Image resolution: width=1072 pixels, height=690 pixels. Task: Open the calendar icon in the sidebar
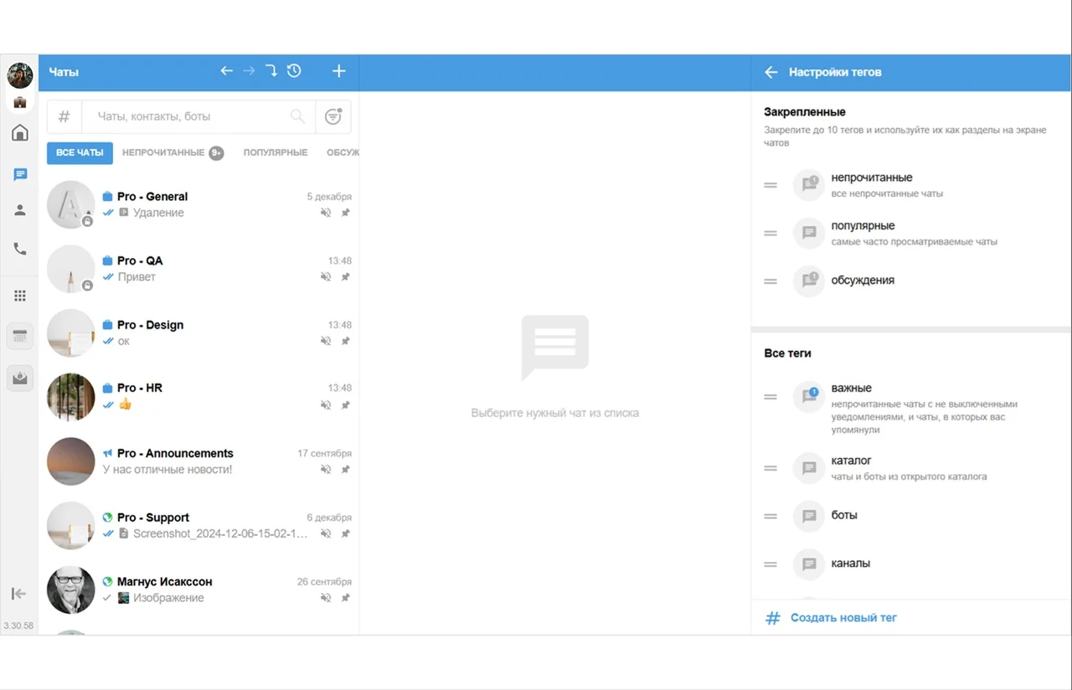(x=19, y=335)
